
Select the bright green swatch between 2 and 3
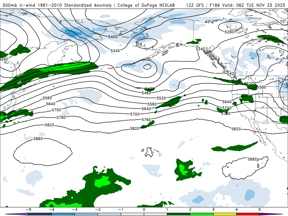202,214
